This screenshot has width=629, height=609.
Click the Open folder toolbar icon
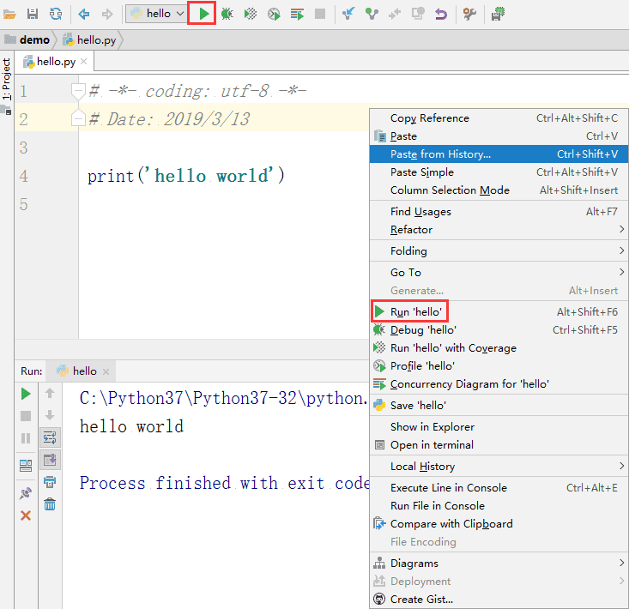[9, 15]
